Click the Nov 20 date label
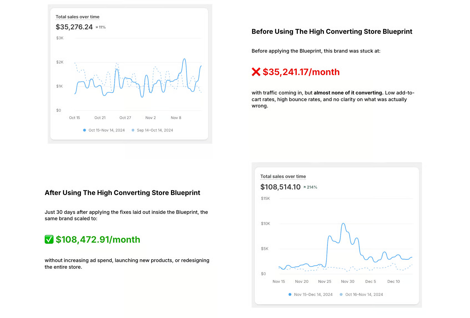Screen dimensions: 470x318 click(302, 281)
